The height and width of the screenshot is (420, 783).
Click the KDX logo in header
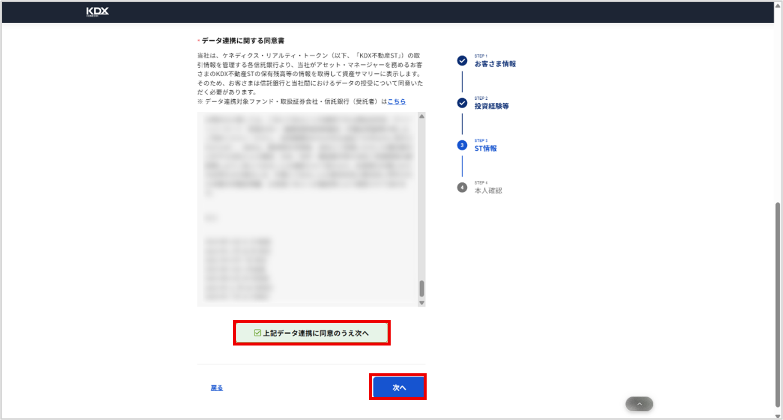click(x=97, y=12)
